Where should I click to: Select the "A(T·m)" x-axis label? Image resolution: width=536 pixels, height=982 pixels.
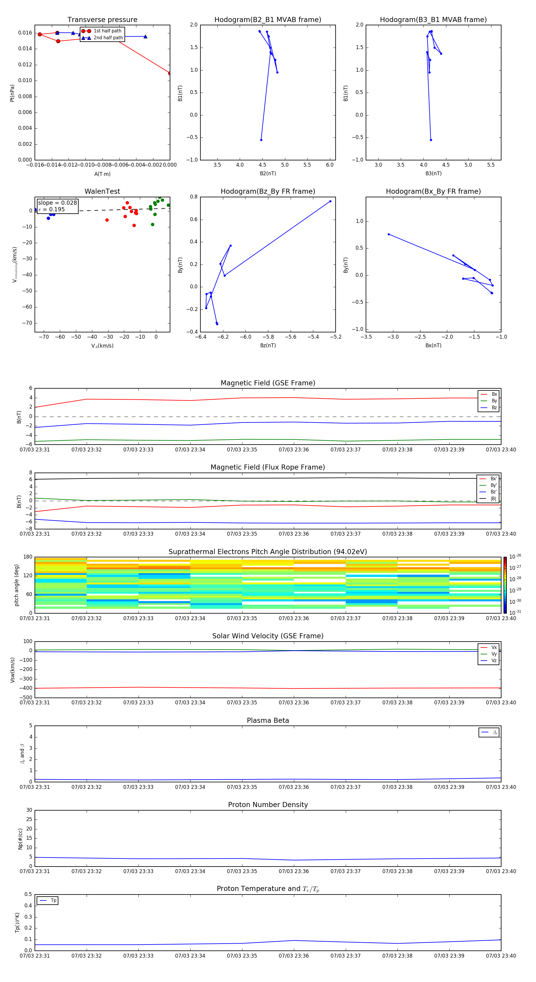click(102, 174)
